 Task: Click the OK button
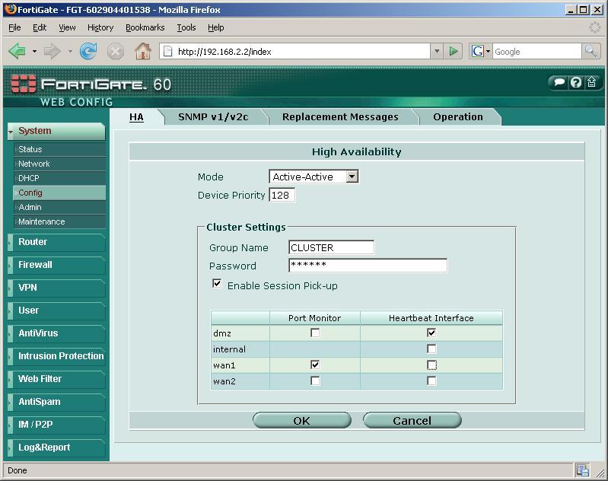click(x=301, y=421)
